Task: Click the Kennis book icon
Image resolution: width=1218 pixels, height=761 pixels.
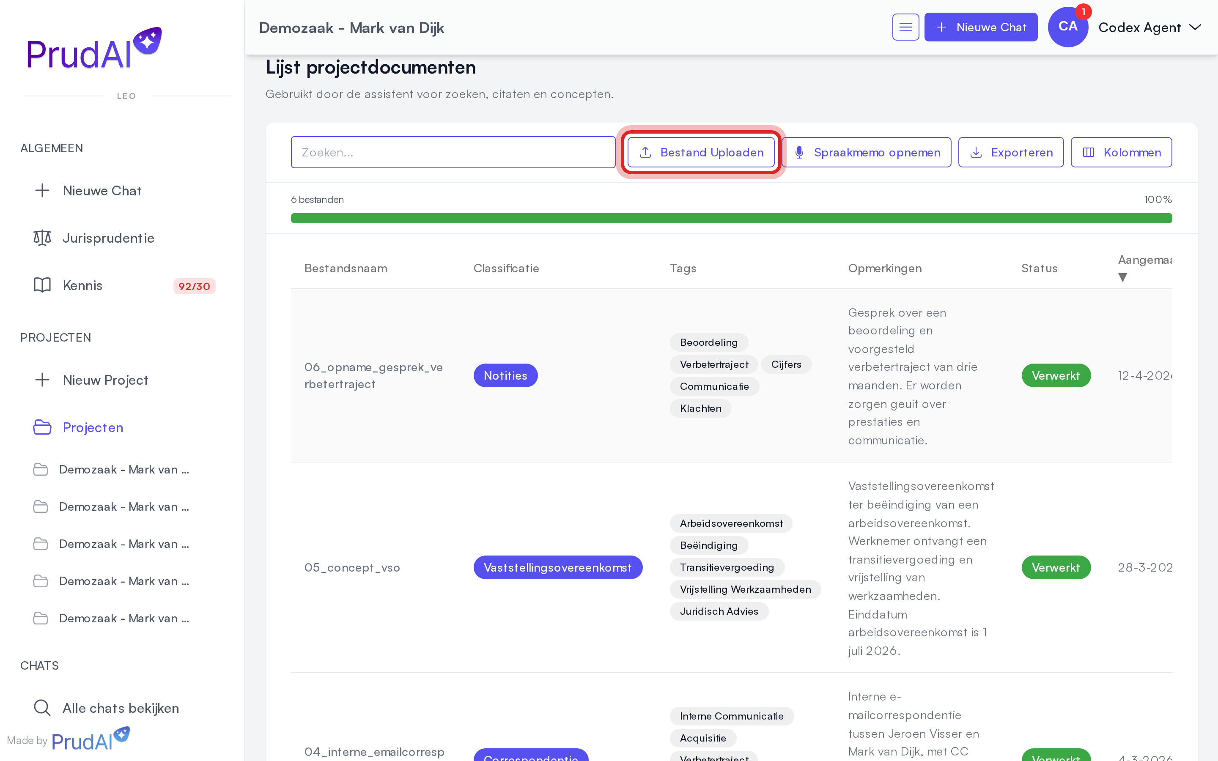Action: (42, 285)
